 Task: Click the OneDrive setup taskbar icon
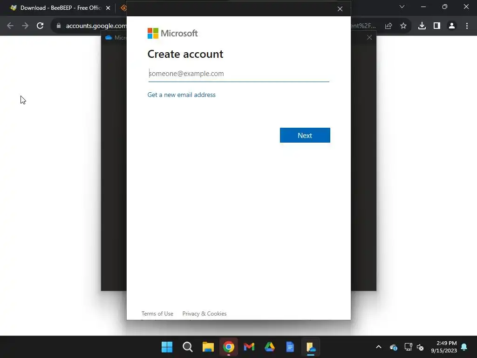click(x=311, y=347)
